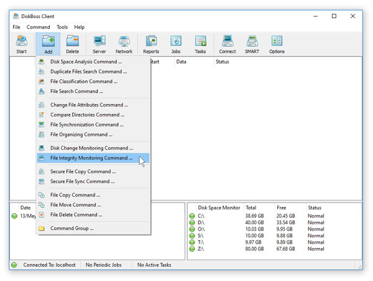Click the Add command toolbar icon
The height and width of the screenshot is (281, 373).
click(x=48, y=44)
